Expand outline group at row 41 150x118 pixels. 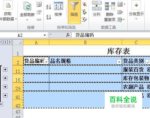(5, 95)
